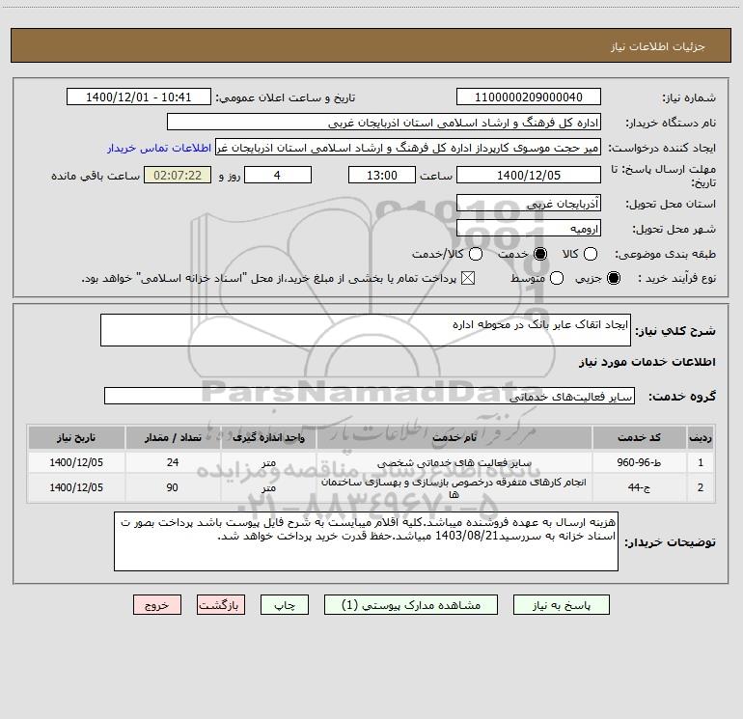The width and height of the screenshot is (743, 719).
Task: Click the building renovation service name cell
Action: tap(454, 487)
